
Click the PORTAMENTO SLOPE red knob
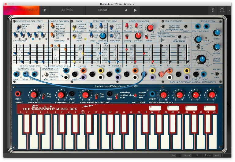[x=61, y=95]
